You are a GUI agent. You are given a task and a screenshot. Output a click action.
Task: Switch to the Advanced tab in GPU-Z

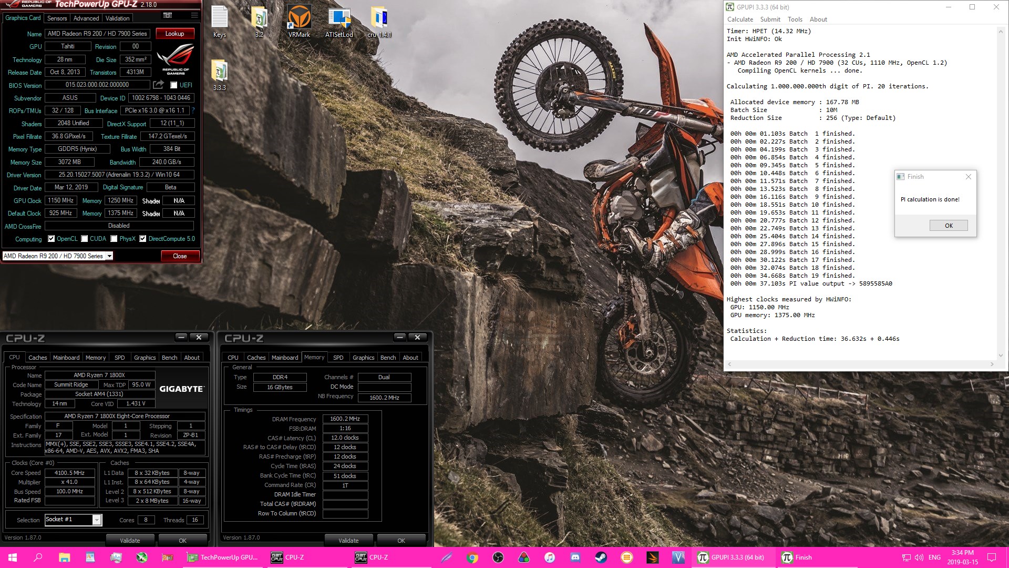coord(86,18)
